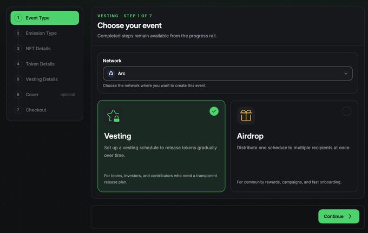Click the green checkmark on the Vesting card
Image resolution: width=368 pixels, height=233 pixels.
[x=214, y=111]
